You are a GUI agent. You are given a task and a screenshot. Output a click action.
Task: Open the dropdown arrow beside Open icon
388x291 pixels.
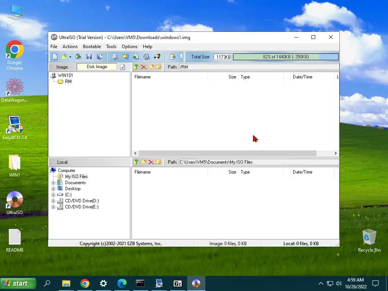[x=70, y=57]
